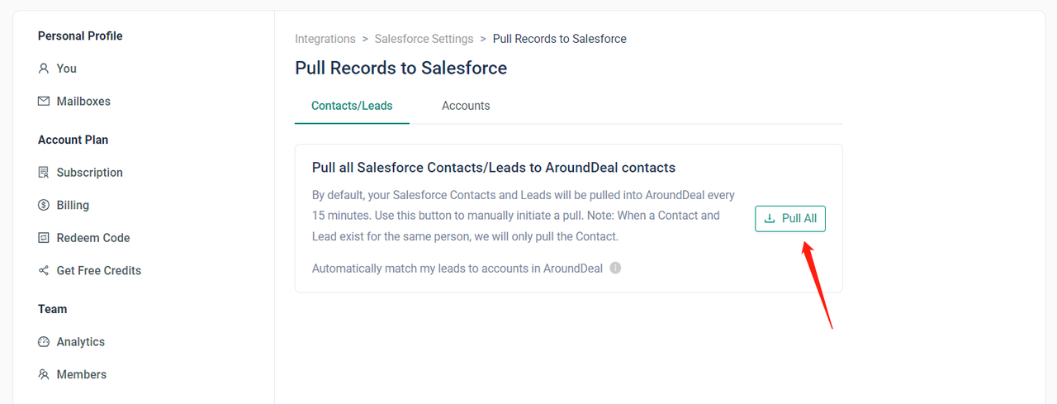The image size is (1057, 404).
Task: Click the Team section heading
Action: click(x=52, y=309)
